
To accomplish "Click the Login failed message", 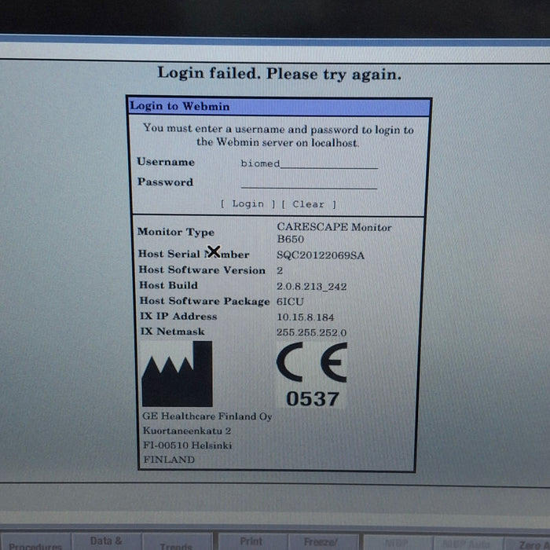I will 279,74.
